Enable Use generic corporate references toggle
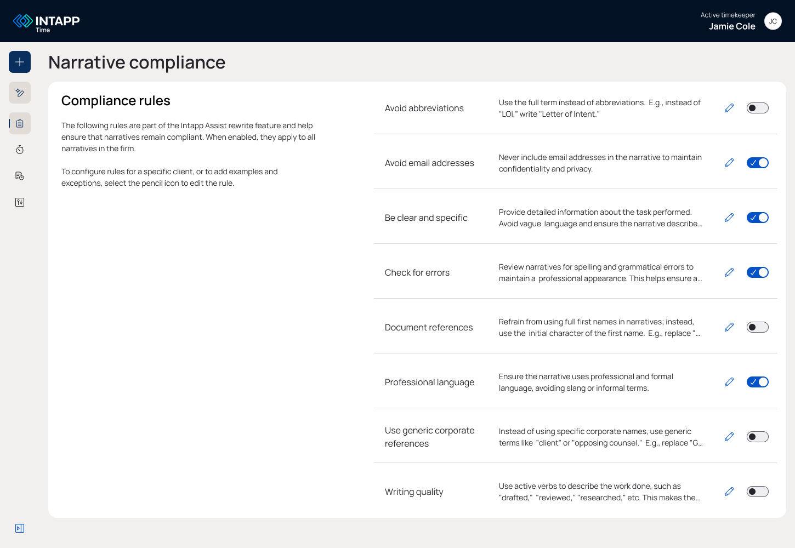Screen dimensions: 795x548 pos(758,437)
